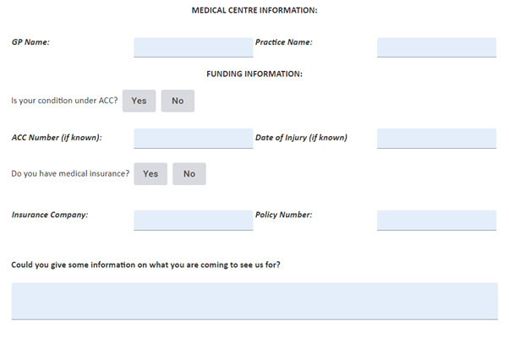509x339 pixels.
Task: Click the 'Do you have medical insurance?' question text
Action: [70, 174]
